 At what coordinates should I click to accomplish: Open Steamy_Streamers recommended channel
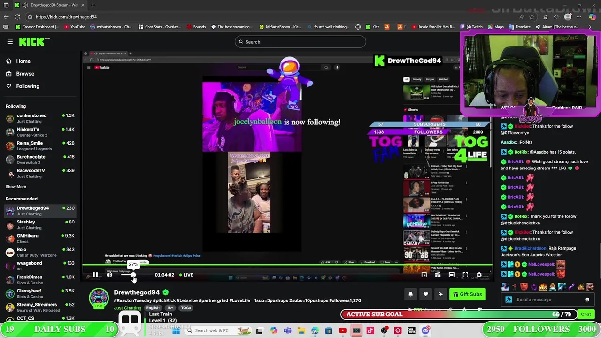40,307
